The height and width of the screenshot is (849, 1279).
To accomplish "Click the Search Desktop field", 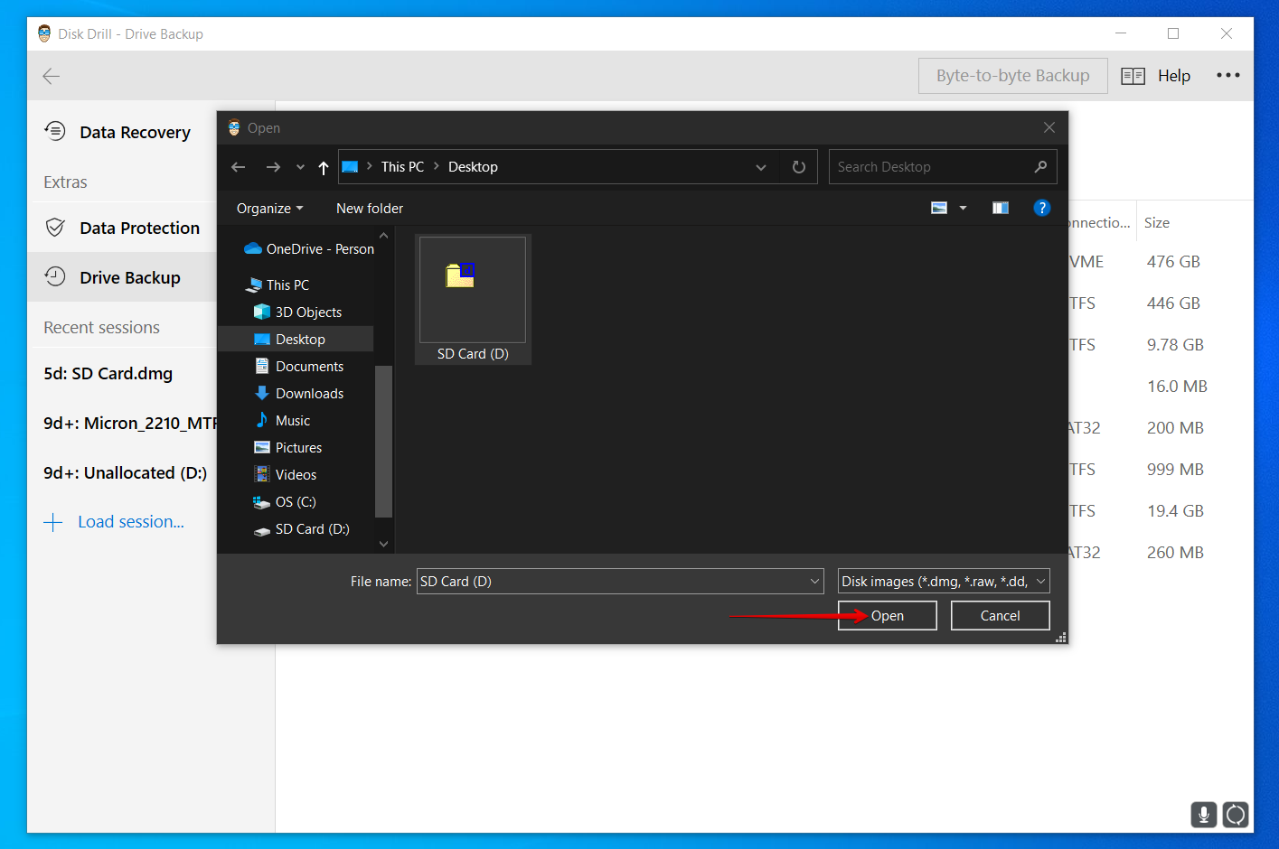I will pos(929,167).
